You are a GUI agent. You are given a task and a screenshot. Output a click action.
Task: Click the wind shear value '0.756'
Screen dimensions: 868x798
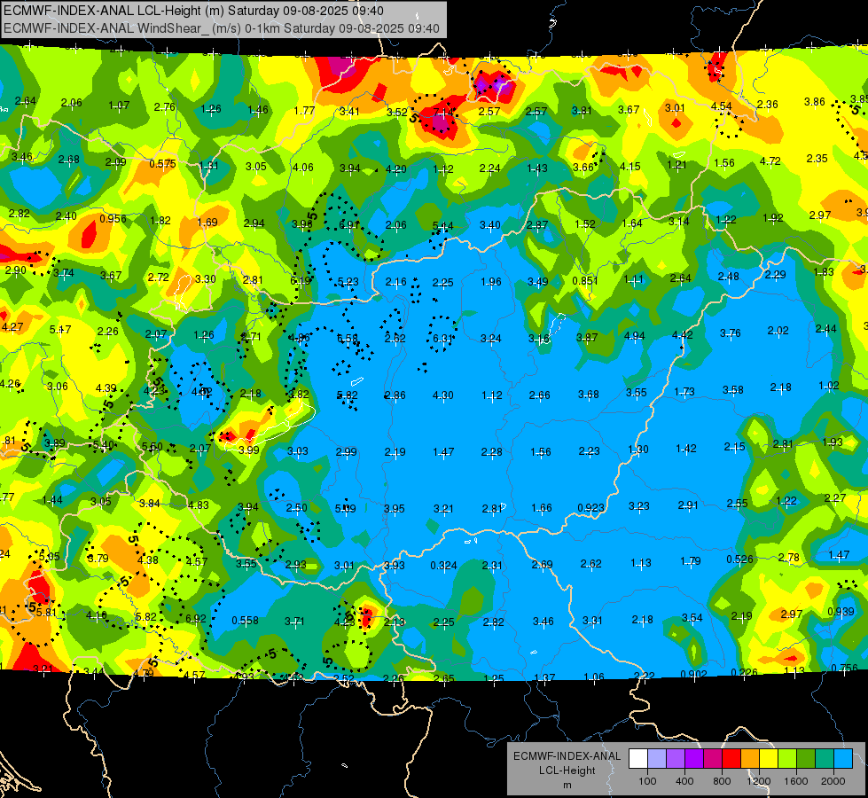click(845, 668)
